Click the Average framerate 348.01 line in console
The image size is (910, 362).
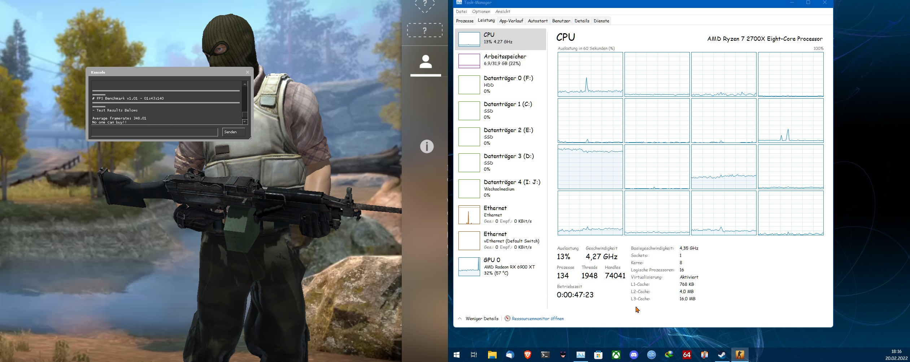119,118
